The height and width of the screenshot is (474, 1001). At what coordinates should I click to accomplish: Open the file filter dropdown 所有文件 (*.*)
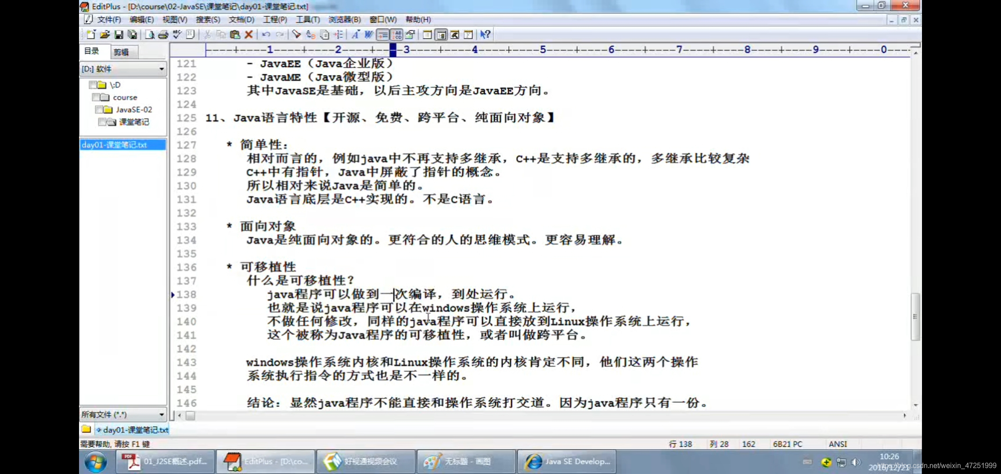pyautogui.click(x=161, y=414)
